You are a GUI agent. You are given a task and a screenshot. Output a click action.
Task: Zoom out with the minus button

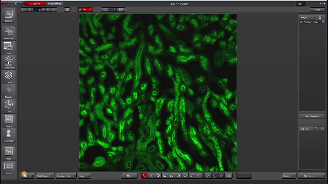tap(29, 10)
